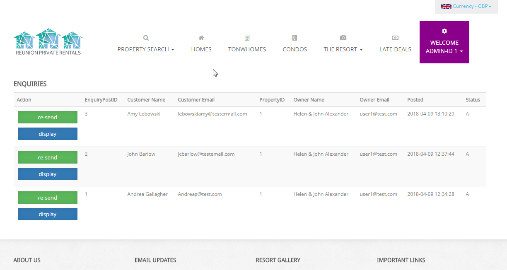Re-send enquiry from Amy Lebowski
The height and width of the screenshot is (270, 507).
48,117
